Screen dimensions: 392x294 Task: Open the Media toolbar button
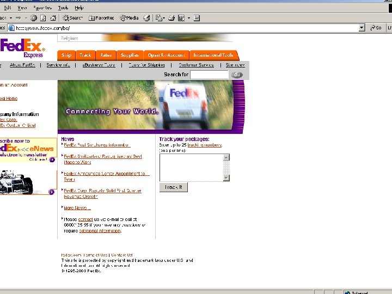click(130, 18)
